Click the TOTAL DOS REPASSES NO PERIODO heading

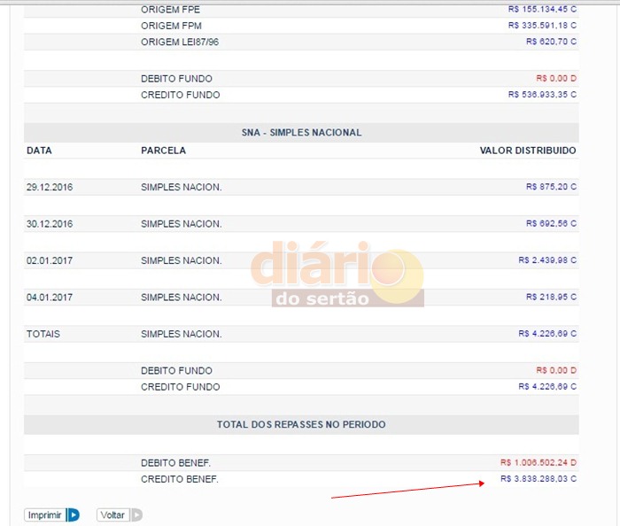point(301,425)
